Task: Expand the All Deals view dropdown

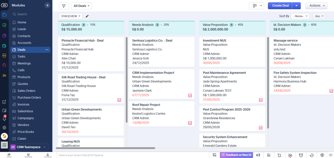Action: [81, 6]
